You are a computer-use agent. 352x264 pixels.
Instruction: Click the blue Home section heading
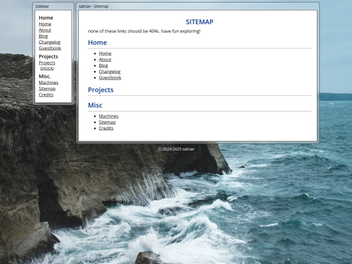[x=97, y=42]
